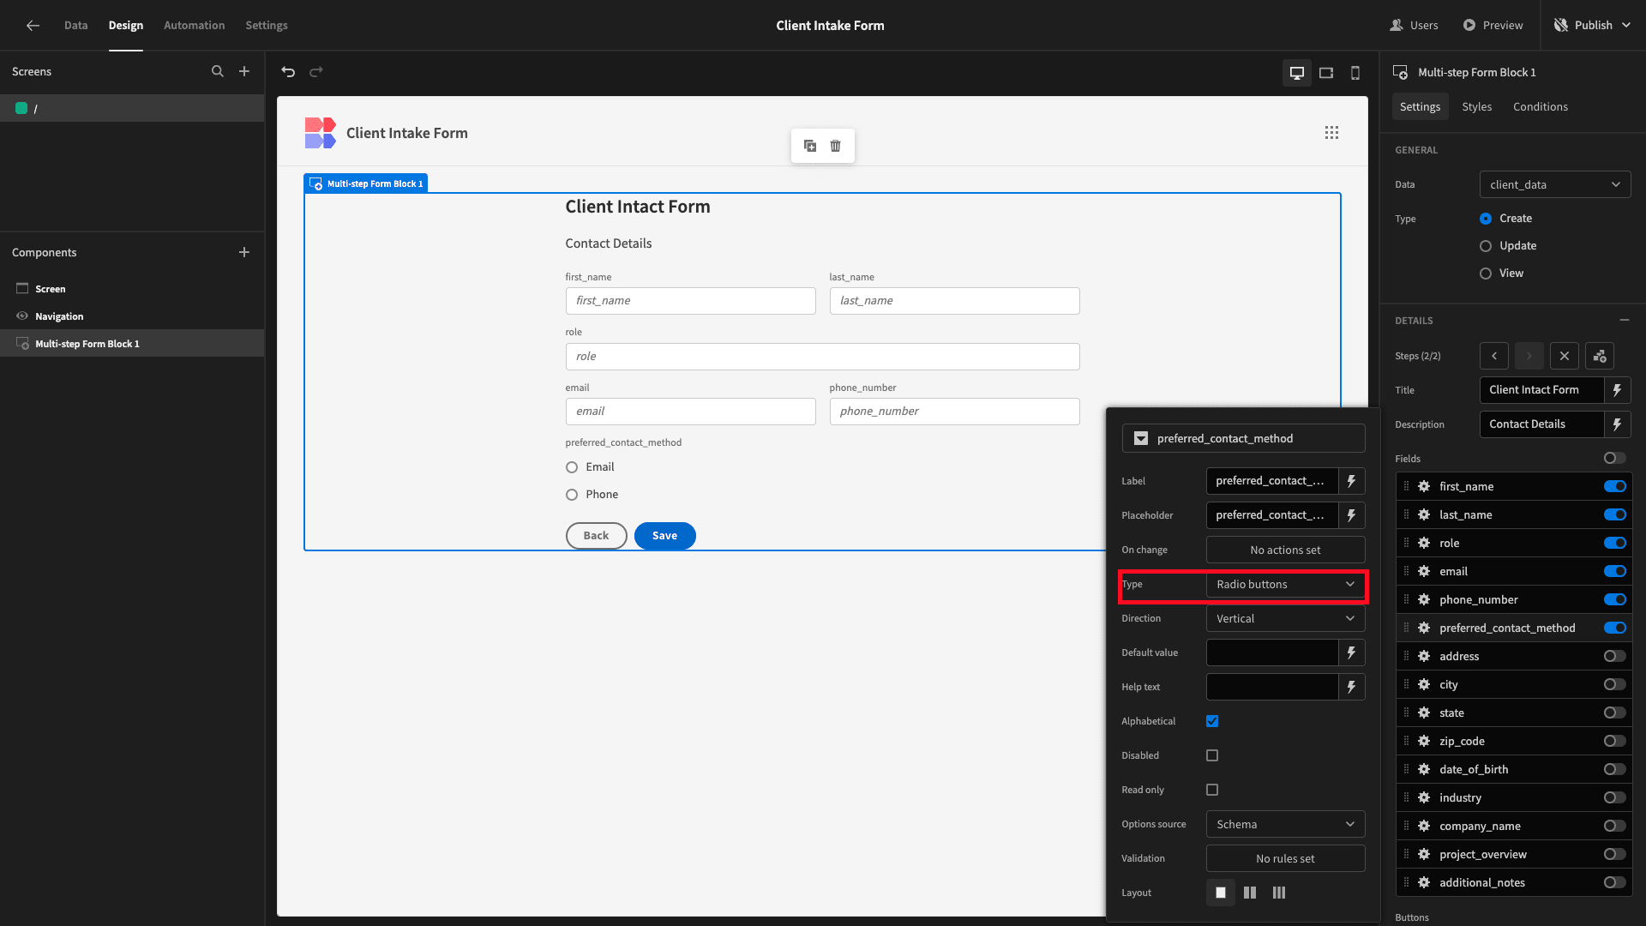
Task: Check the Read only checkbox
Action: click(1212, 790)
